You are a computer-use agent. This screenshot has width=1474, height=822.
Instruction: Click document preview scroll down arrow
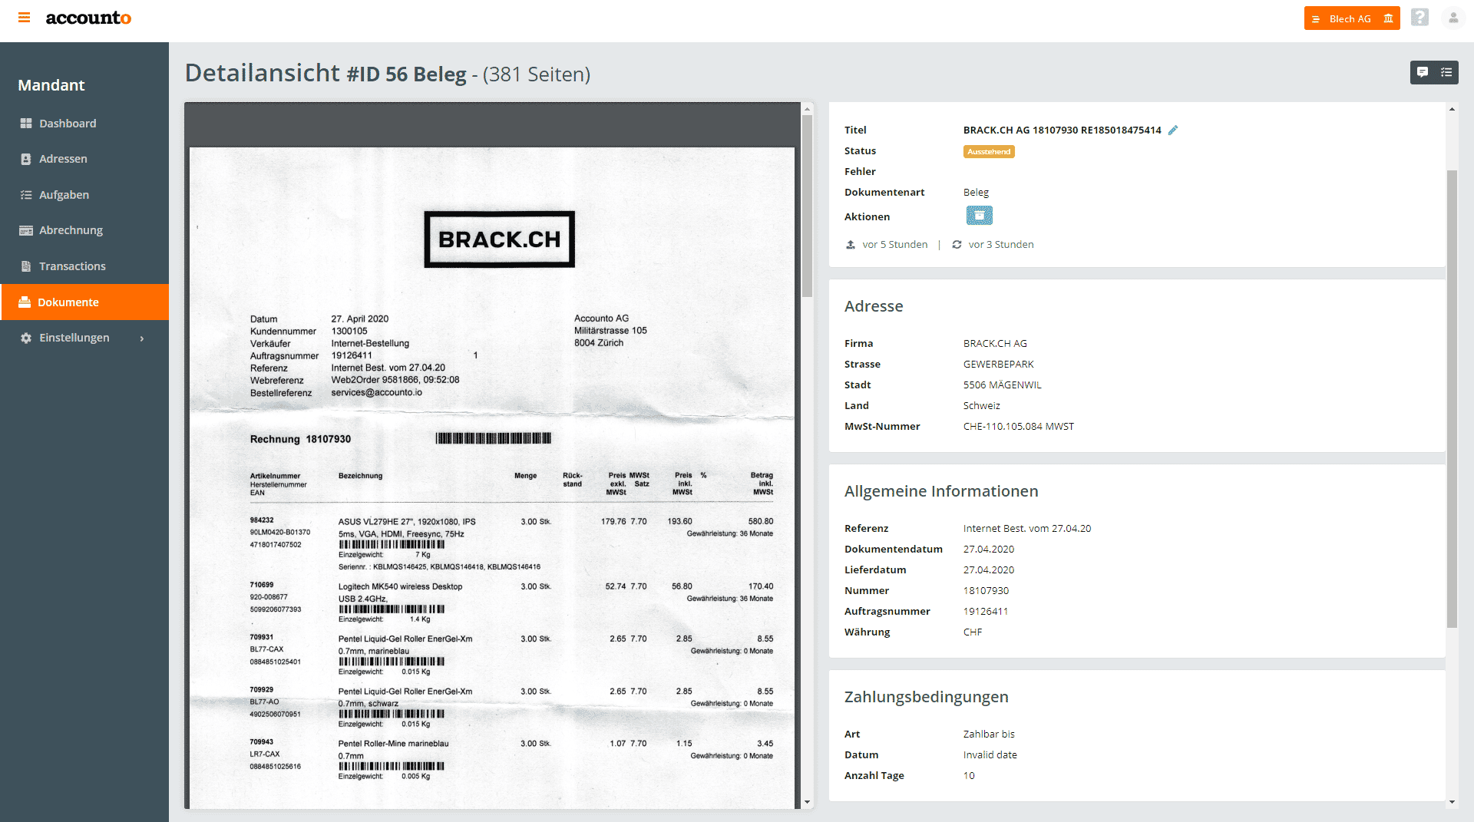807,802
